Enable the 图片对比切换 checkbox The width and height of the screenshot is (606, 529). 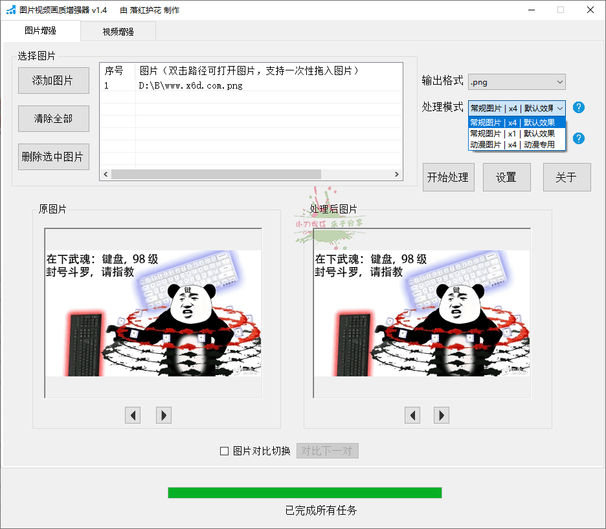(x=225, y=451)
